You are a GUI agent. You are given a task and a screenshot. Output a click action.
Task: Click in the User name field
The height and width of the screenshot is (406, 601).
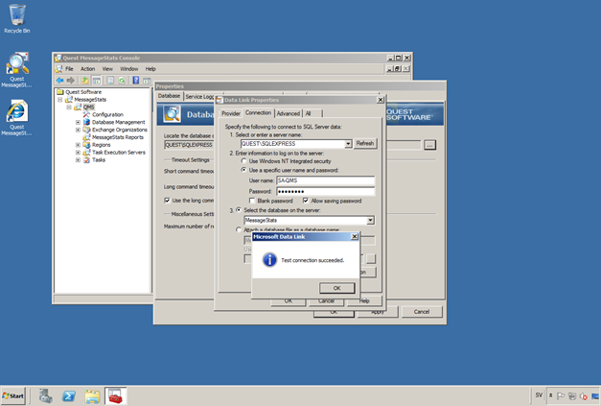[325, 180]
